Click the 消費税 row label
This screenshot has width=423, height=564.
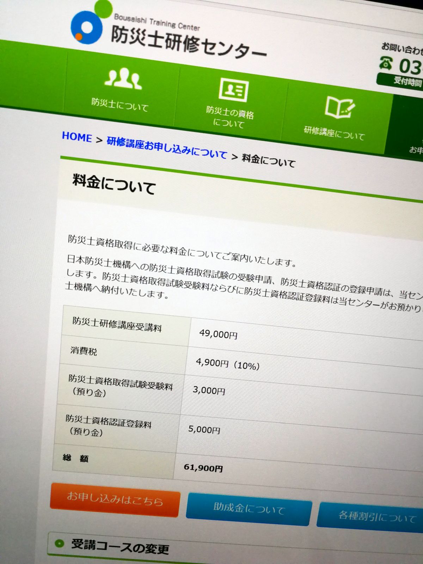pos(84,351)
